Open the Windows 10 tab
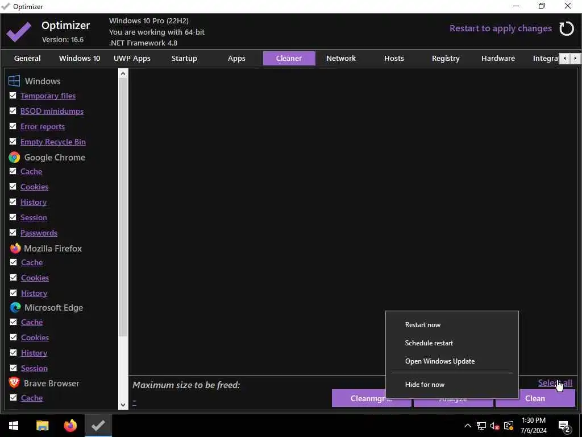582x437 pixels. [x=80, y=59]
